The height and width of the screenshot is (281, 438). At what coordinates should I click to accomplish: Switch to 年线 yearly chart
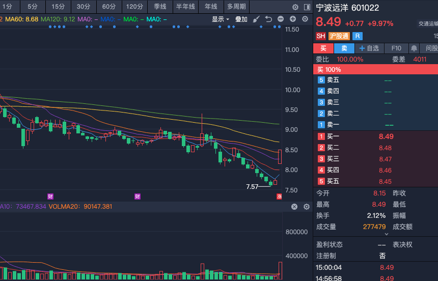[x=211, y=7]
